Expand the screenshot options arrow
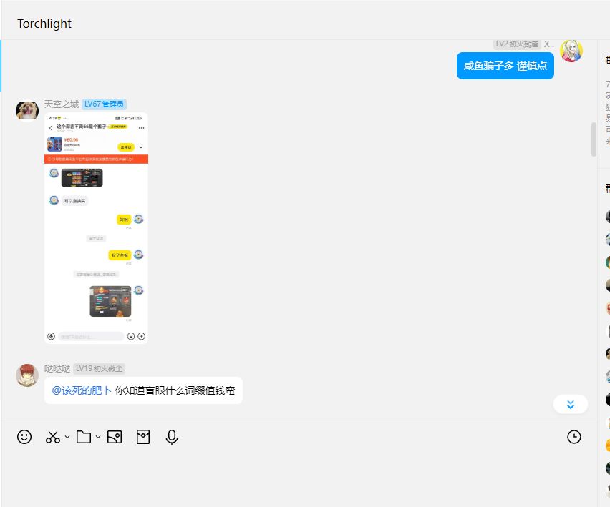The image size is (610, 507). click(67, 437)
